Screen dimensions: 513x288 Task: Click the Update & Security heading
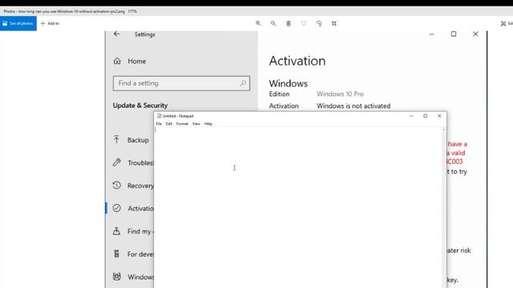(x=140, y=106)
